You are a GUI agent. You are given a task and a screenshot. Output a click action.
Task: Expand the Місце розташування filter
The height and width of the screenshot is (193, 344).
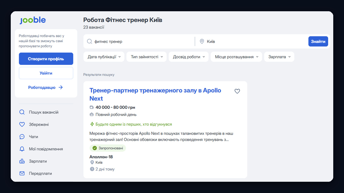(x=236, y=57)
